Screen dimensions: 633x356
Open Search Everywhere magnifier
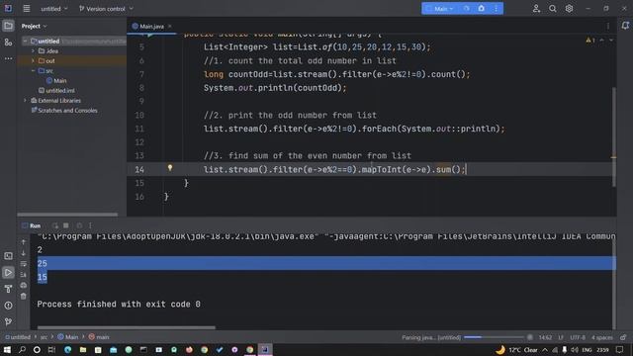[x=553, y=9]
